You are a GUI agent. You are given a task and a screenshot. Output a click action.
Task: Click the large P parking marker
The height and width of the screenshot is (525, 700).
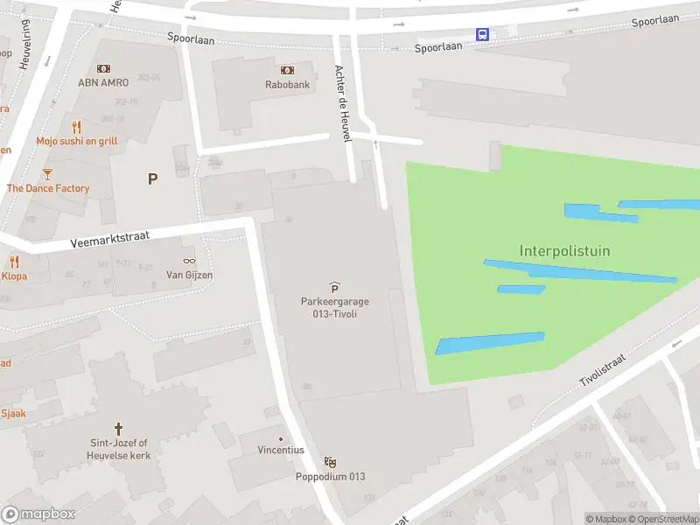click(x=152, y=179)
